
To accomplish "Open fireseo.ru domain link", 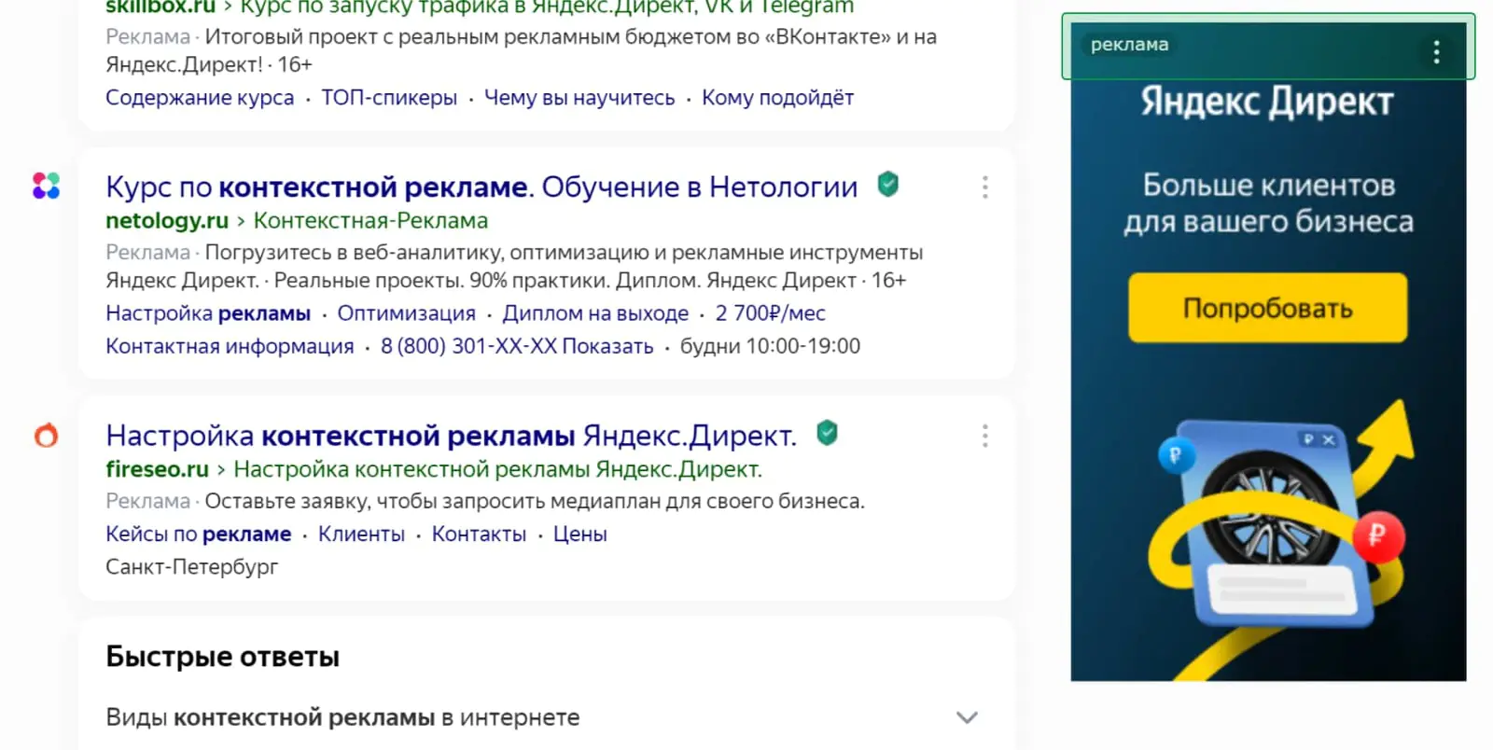I will click(x=157, y=469).
